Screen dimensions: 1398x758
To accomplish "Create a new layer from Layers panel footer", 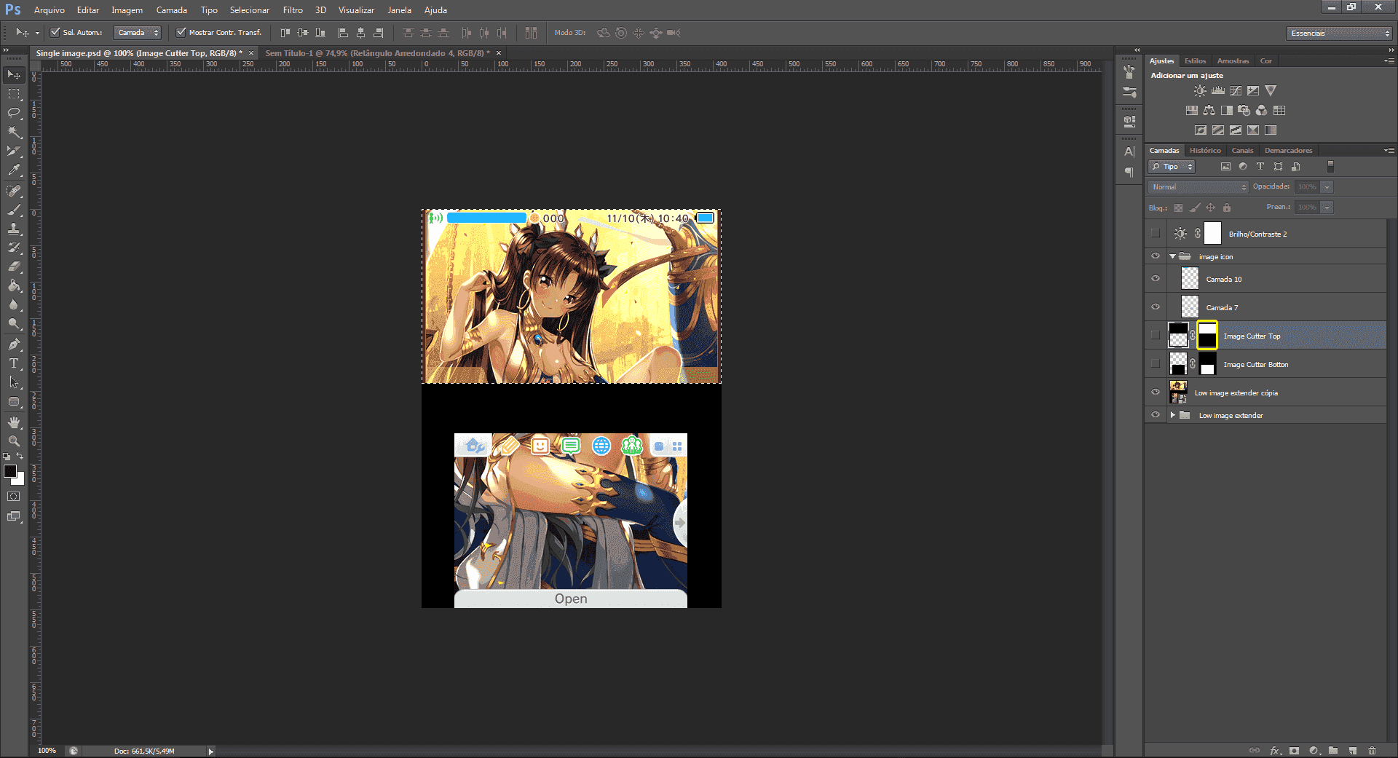I will click(x=1353, y=751).
